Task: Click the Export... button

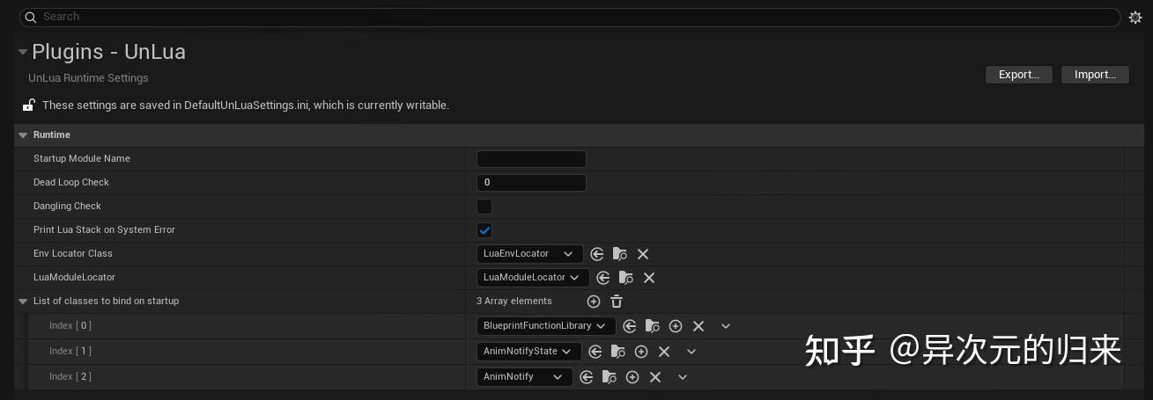Action: tap(1019, 75)
